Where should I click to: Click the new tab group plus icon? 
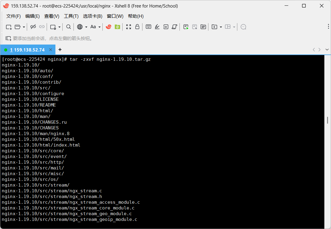click(214, 27)
